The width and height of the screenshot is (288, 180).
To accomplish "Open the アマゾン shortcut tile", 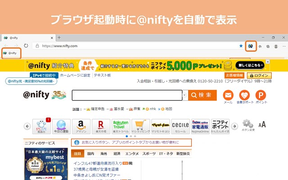I will click(81, 126).
